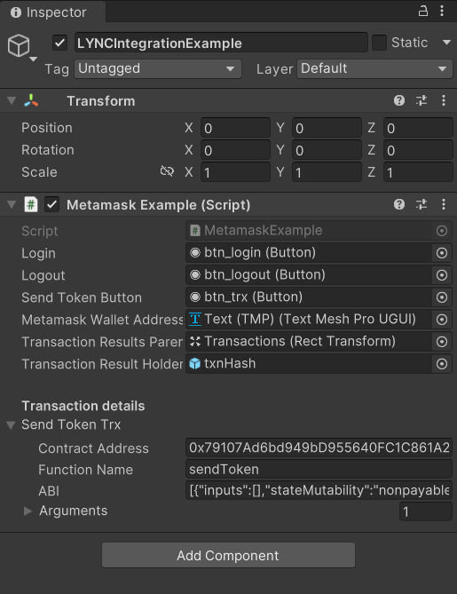Collapse the Send Token Trx foldout
The width and height of the screenshot is (457, 594).
tap(11, 425)
